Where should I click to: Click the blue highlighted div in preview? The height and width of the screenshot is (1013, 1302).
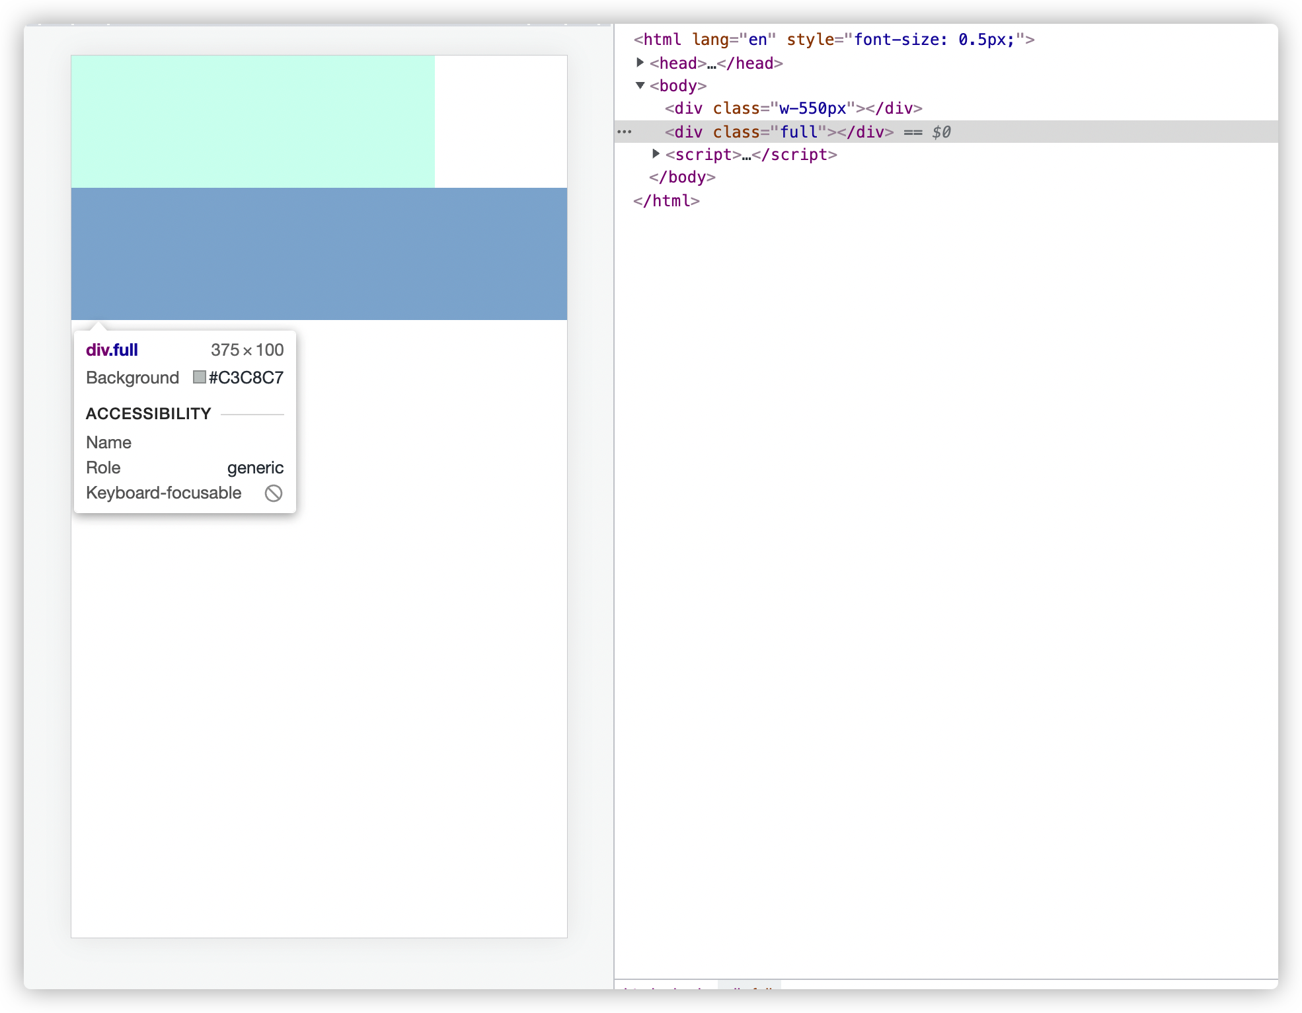(x=319, y=253)
